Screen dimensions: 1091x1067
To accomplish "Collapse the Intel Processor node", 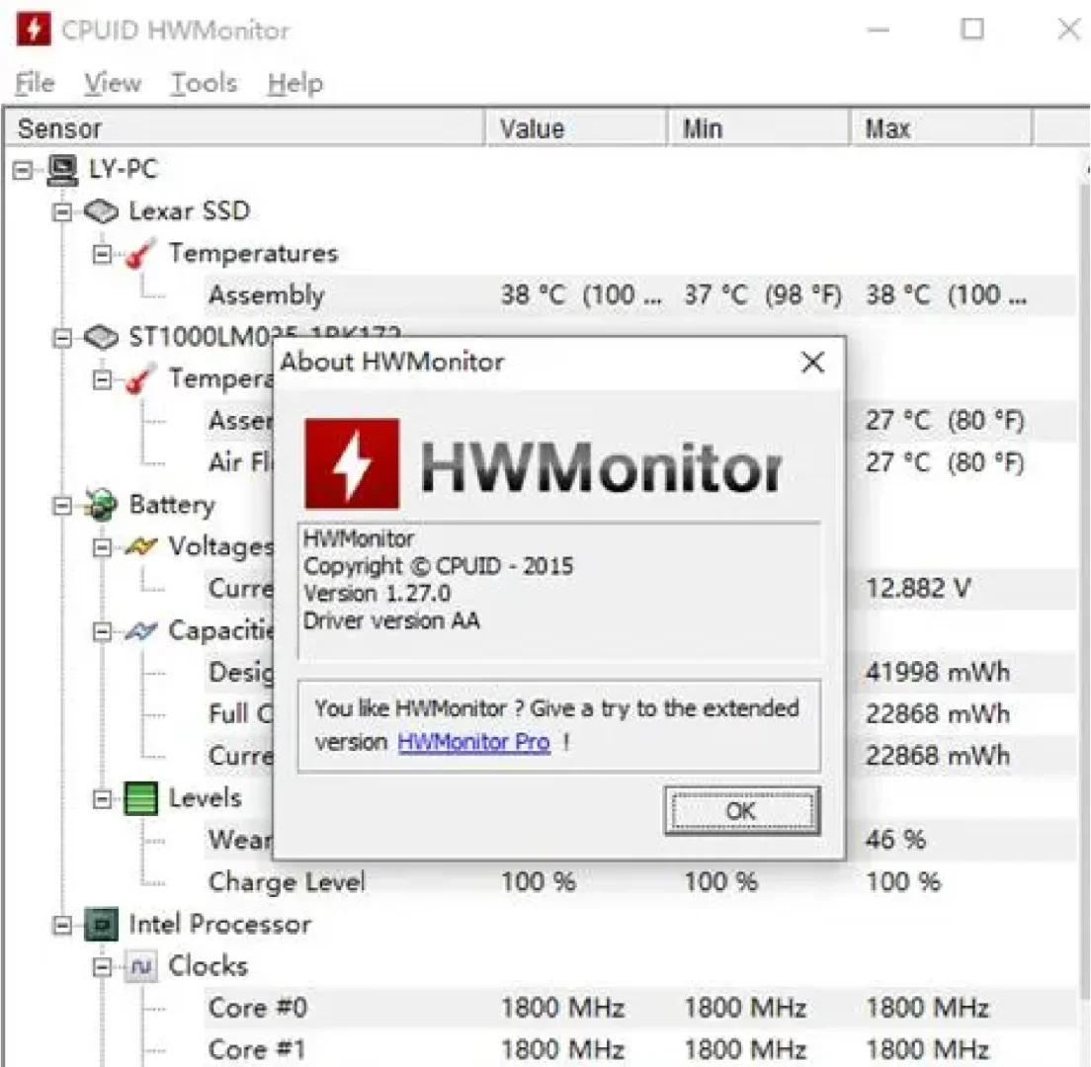I will pos(62,925).
